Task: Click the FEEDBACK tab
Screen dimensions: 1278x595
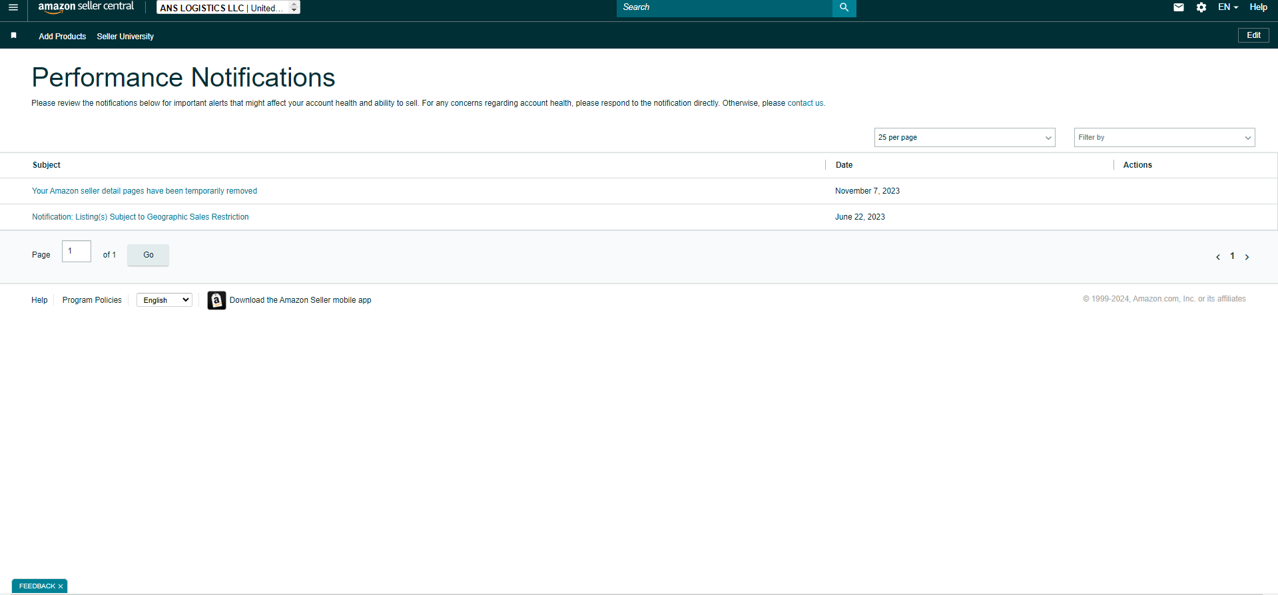Action: coord(37,586)
